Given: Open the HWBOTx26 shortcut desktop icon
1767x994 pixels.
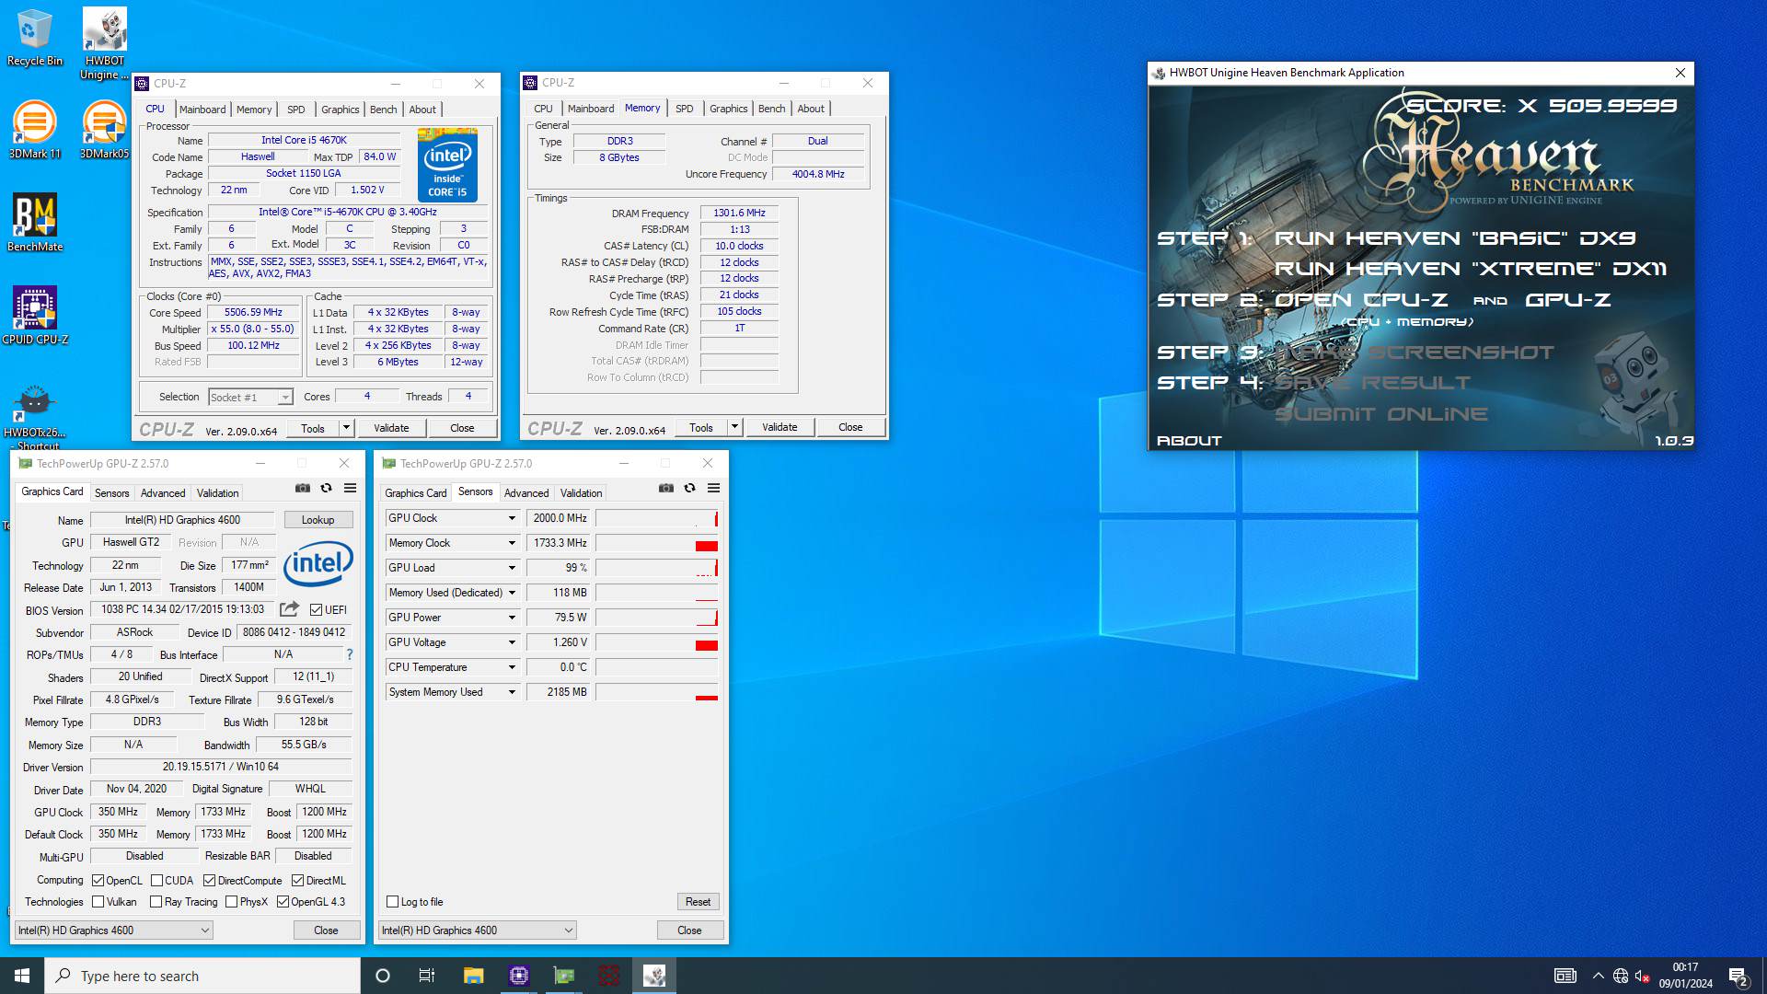Looking at the screenshot, I should coord(34,416).
